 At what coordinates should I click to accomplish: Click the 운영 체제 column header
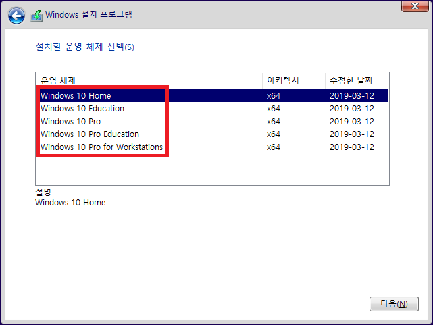point(149,80)
